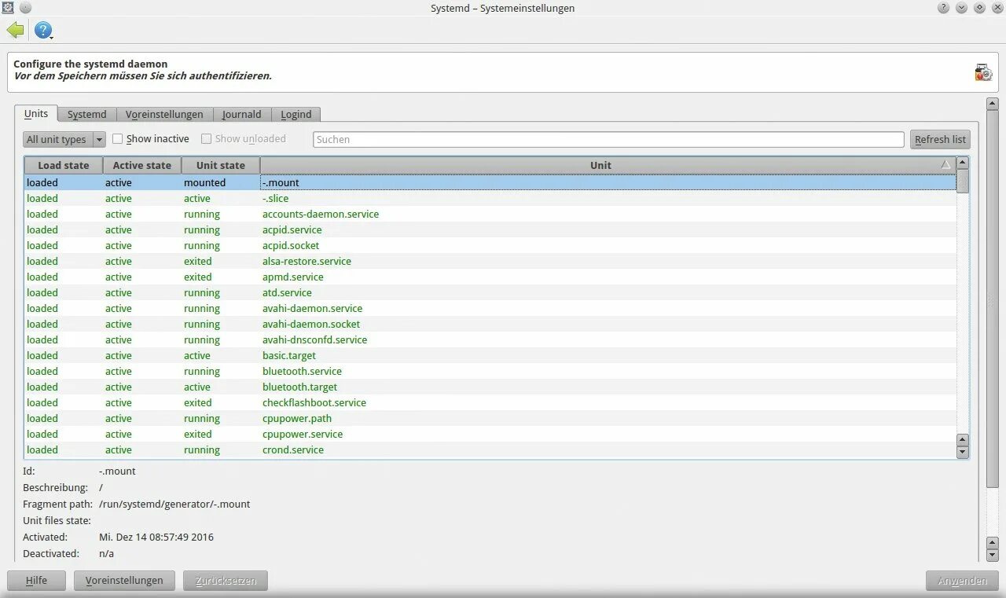Click the outer panel scroll-up arrow at top
Viewport: 1006px width, 598px height.
(992, 104)
